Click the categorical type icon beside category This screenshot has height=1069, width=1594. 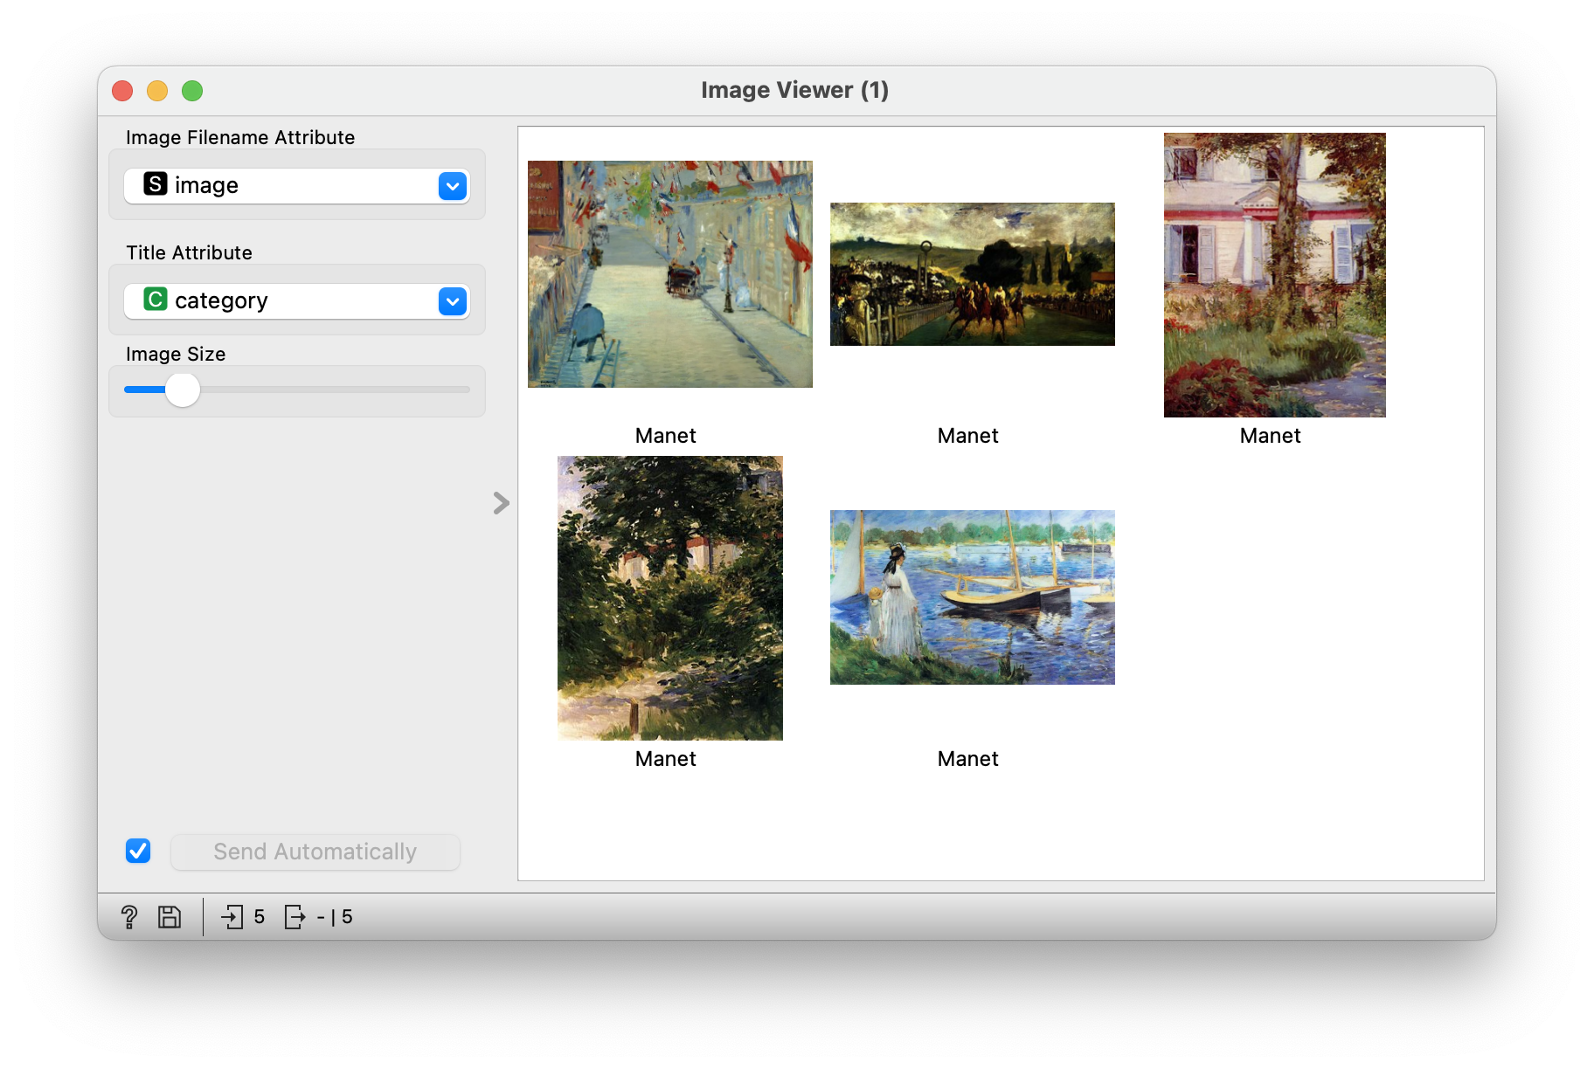[155, 300]
